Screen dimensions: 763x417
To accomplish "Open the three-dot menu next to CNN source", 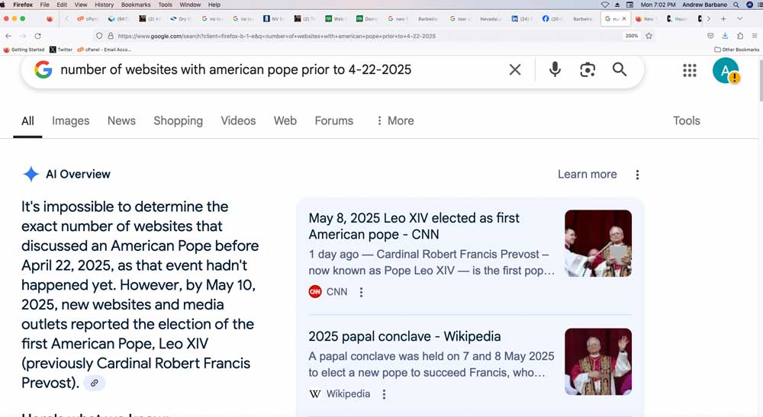I will (x=362, y=292).
